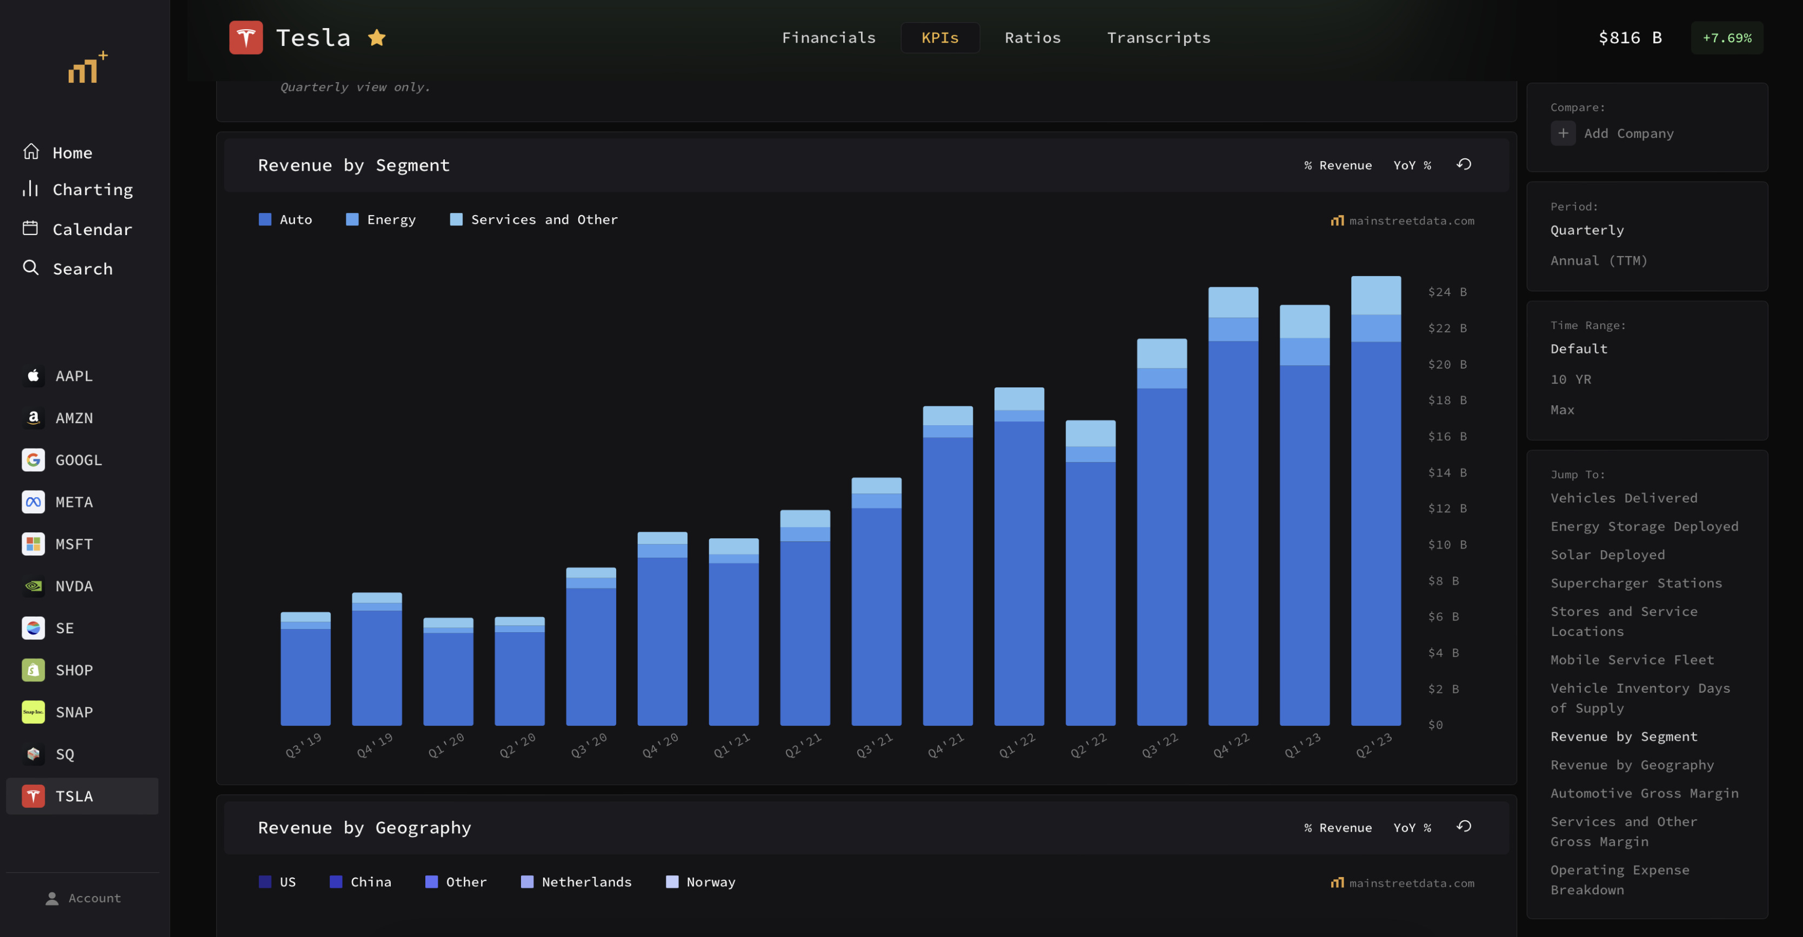Image resolution: width=1803 pixels, height=937 pixels.
Task: Reset the Revenue by Geography chart
Action: click(1465, 827)
